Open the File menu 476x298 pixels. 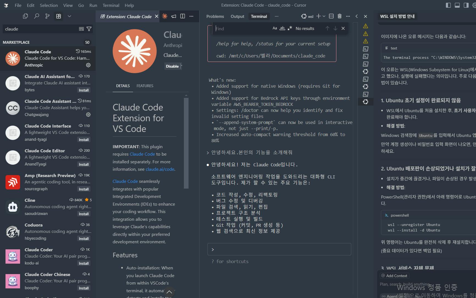pos(18,5)
